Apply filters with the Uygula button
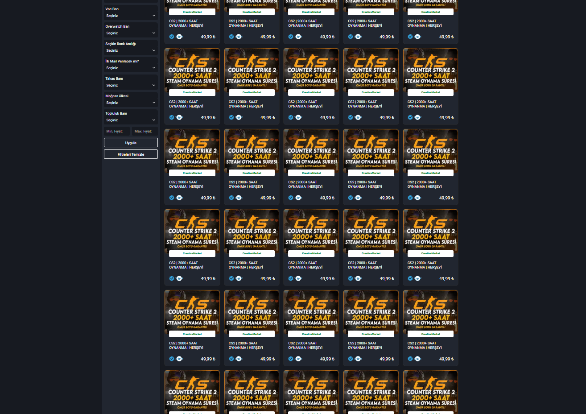The width and height of the screenshot is (586, 414). pyautogui.click(x=131, y=143)
